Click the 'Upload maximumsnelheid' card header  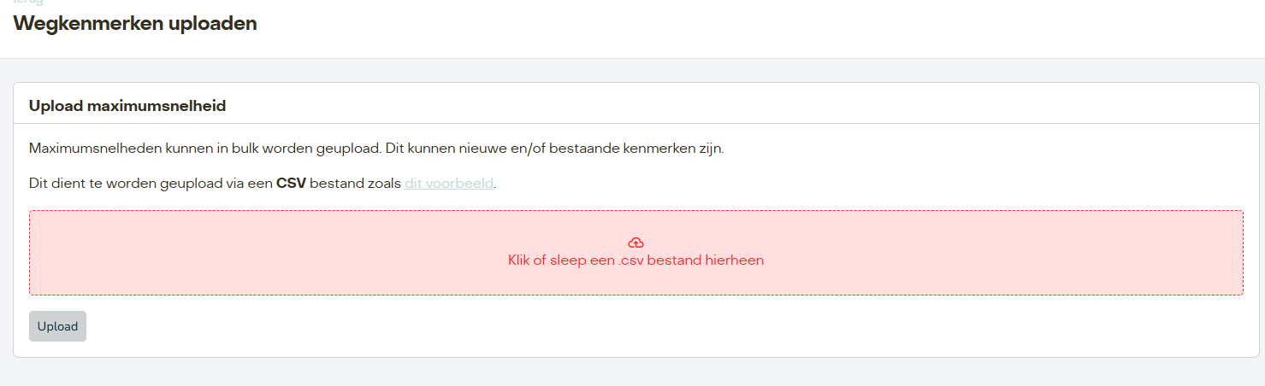click(635, 106)
